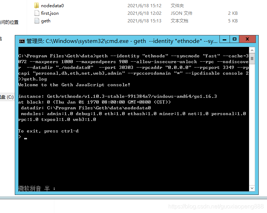The width and height of the screenshot is (267, 213).
Task: Click the 微软拼音 IME indicator text
Action: (x=37, y=188)
